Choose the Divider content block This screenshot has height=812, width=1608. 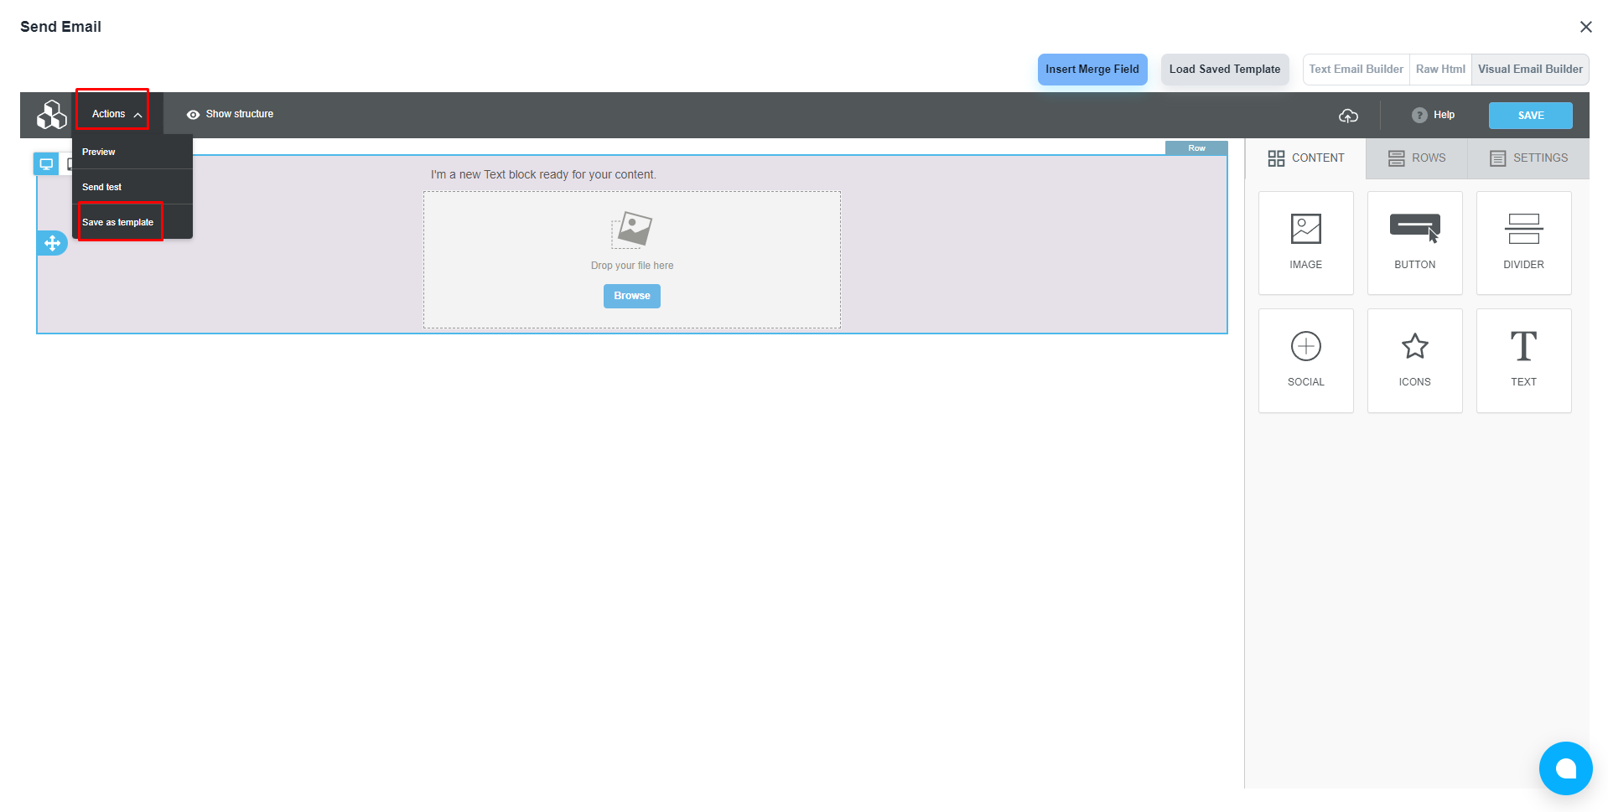pyautogui.click(x=1523, y=243)
